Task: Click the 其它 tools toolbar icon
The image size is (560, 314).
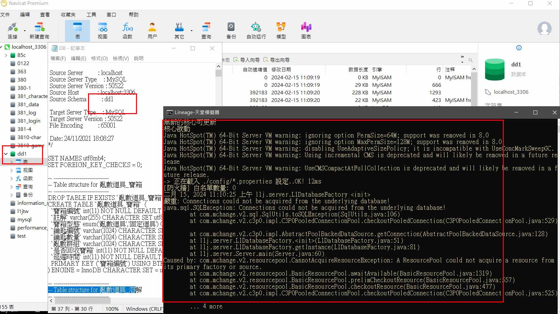Action: 179,30
